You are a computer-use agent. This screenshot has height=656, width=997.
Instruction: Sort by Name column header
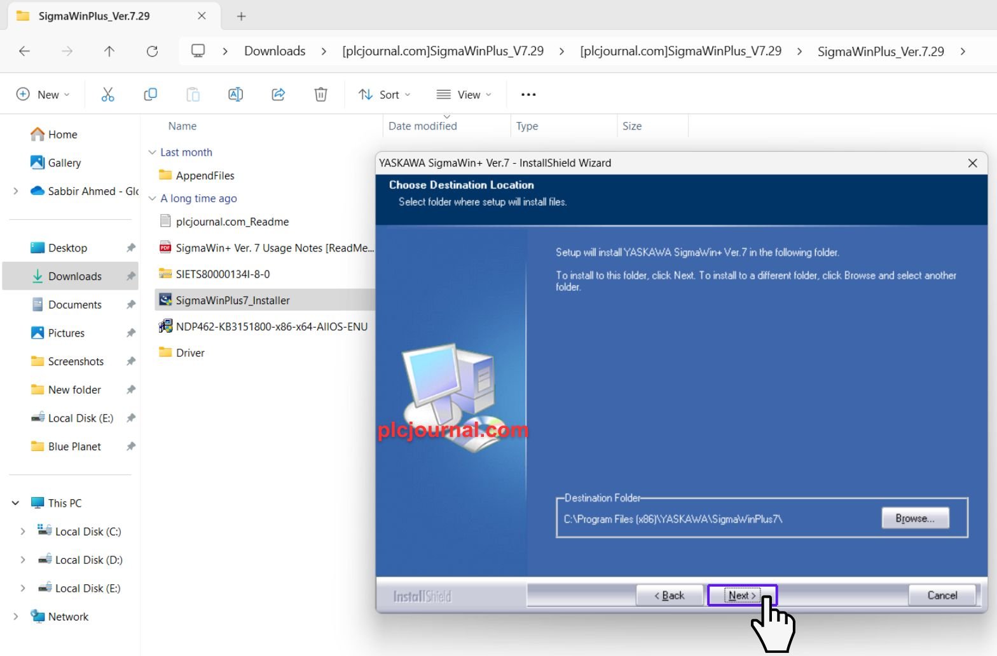click(182, 126)
